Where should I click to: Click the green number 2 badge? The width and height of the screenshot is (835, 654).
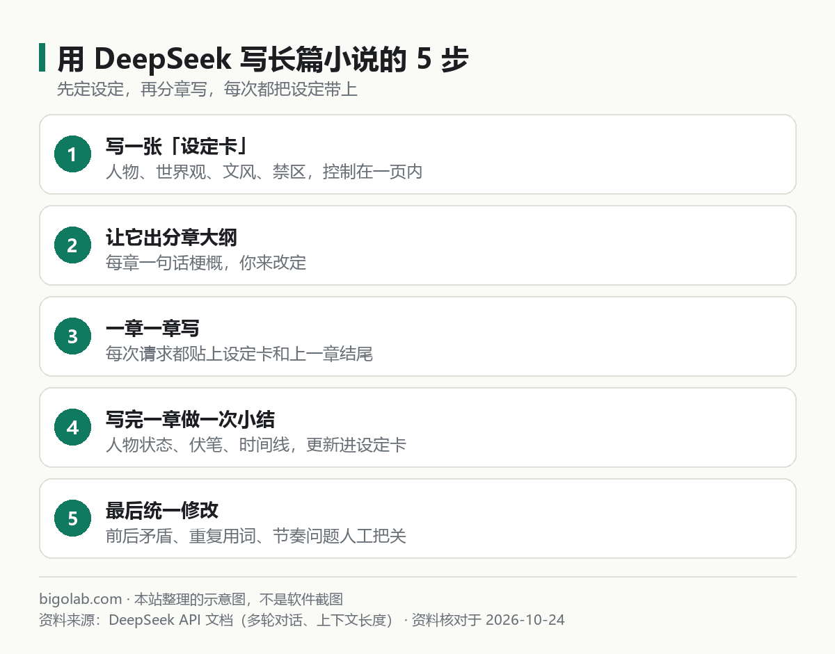tap(72, 245)
